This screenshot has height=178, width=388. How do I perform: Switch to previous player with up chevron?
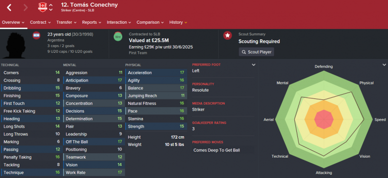[51, 5]
